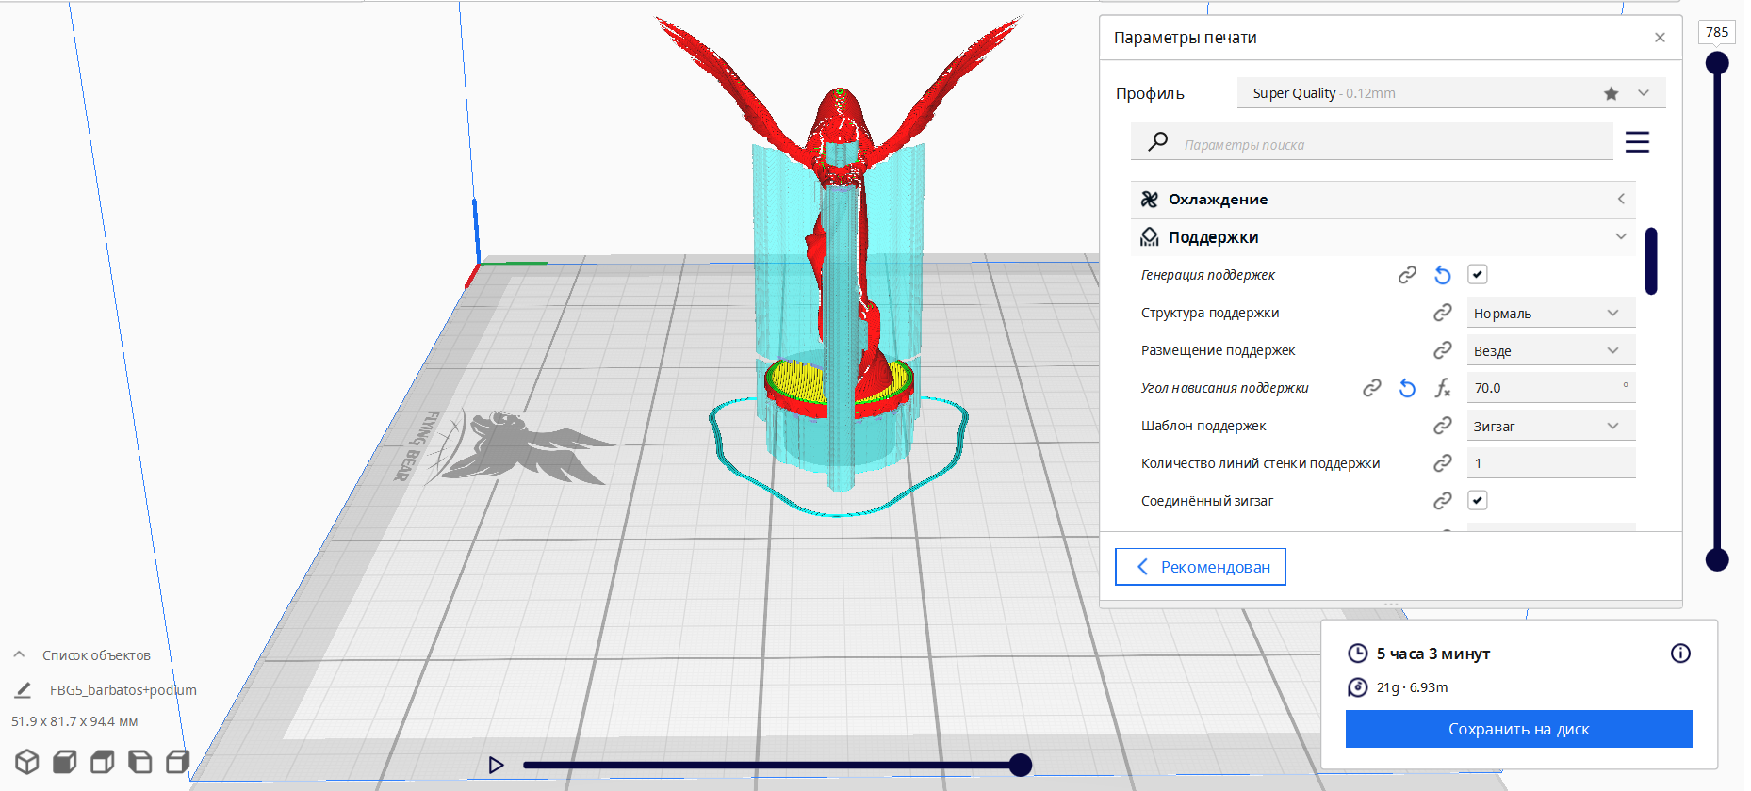Click the 21g · 6.93m material estimate
This screenshot has height=791, width=1751.
tap(1412, 687)
